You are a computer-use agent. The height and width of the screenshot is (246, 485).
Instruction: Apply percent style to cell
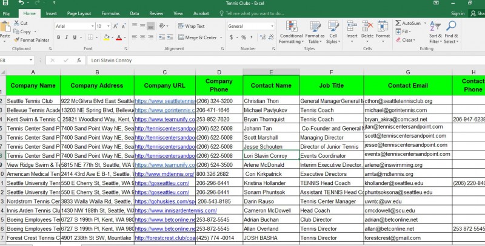244,37
